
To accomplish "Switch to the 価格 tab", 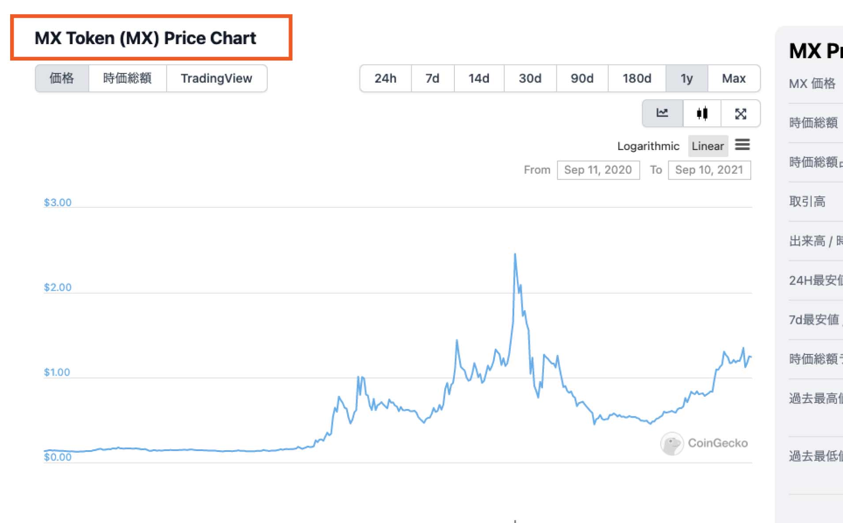I will point(62,79).
